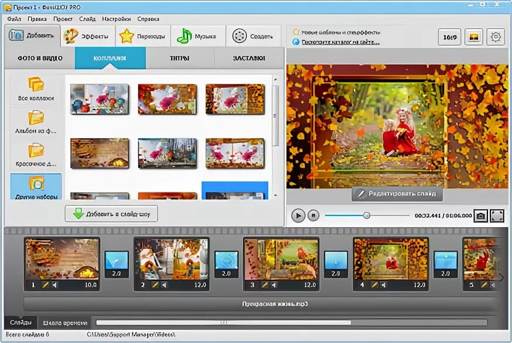Switch to the Эффекты tab with palette icon
512x343 pixels.
[x=88, y=36]
